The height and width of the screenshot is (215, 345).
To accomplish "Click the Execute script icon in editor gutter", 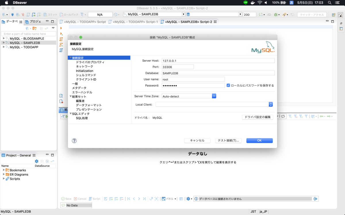I will [x=61, y=39].
